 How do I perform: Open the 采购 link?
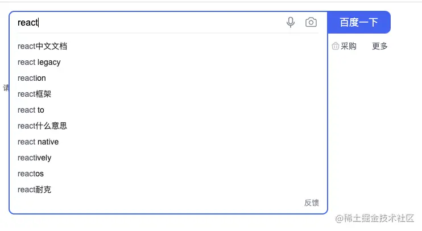pyautogui.click(x=349, y=46)
